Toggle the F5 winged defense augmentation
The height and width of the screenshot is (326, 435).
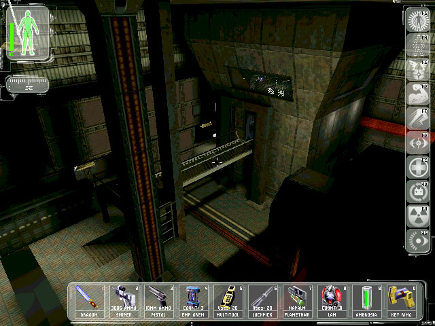tap(417, 70)
